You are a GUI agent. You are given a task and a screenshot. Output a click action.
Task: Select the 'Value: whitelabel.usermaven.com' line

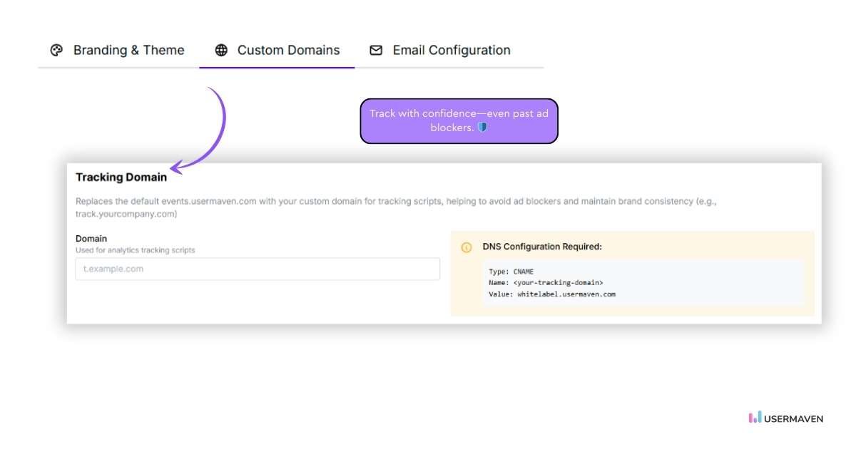coord(552,294)
